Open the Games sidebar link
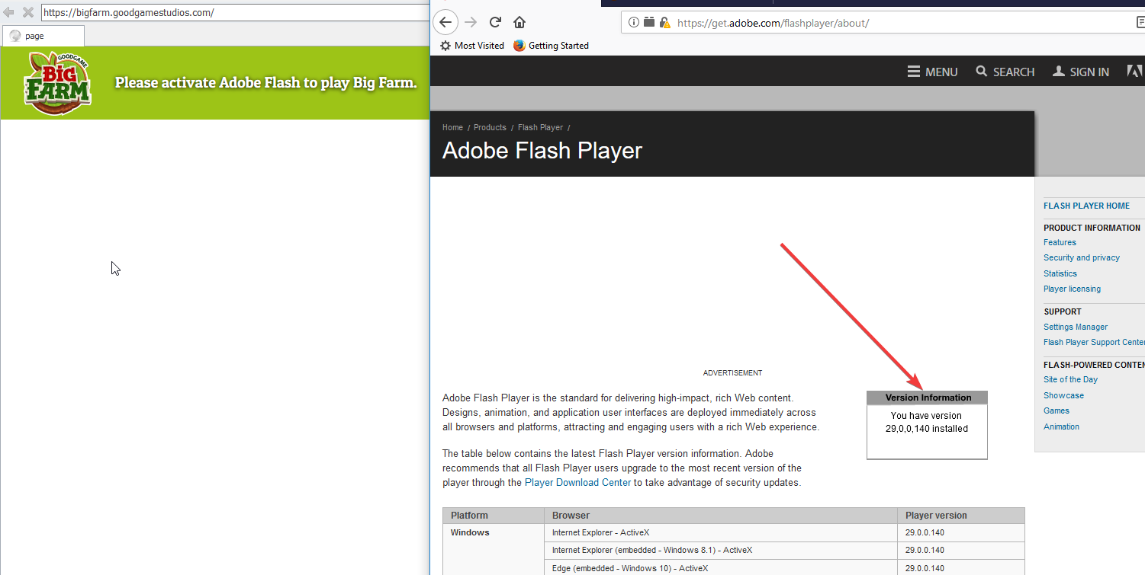 (x=1057, y=410)
